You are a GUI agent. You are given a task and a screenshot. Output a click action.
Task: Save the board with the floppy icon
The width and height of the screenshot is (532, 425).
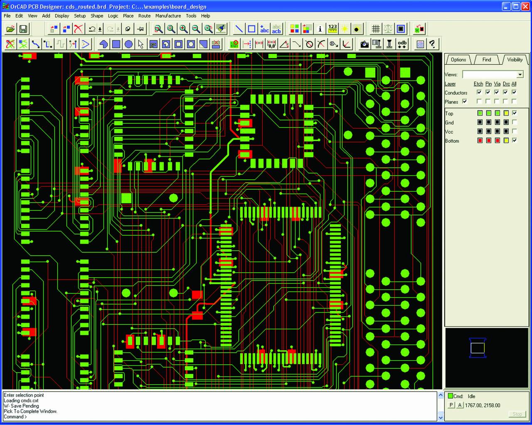23,29
